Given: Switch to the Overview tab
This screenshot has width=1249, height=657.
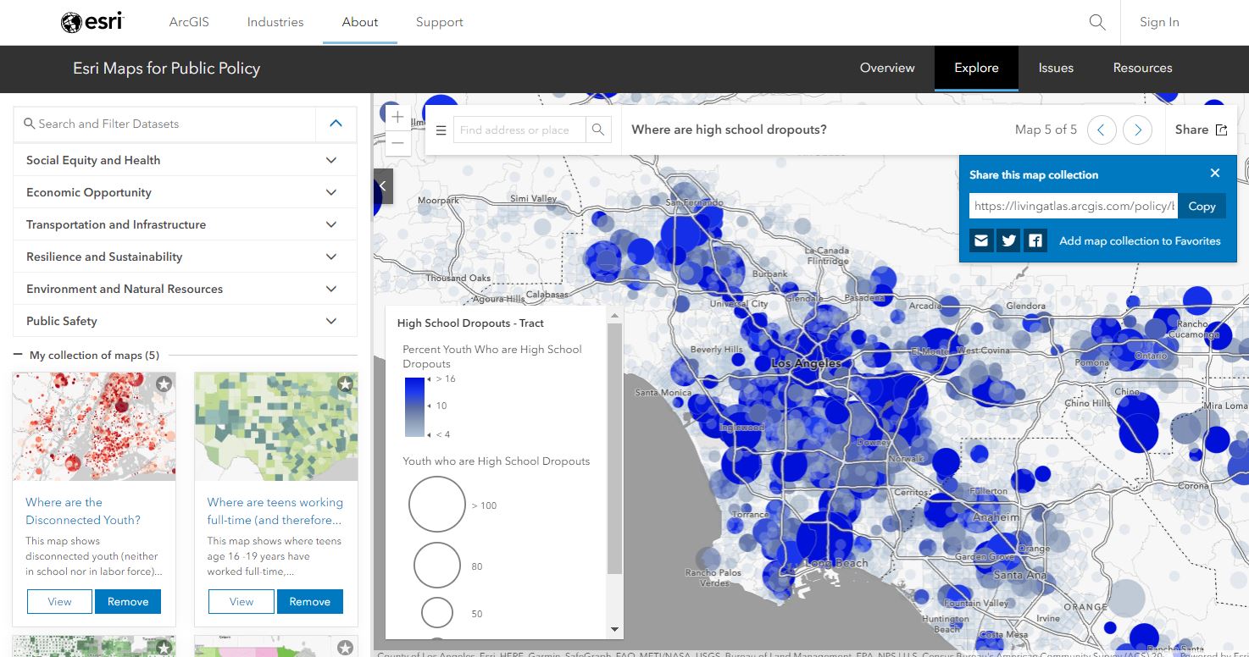Looking at the screenshot, I should click(x=887, y=68).
